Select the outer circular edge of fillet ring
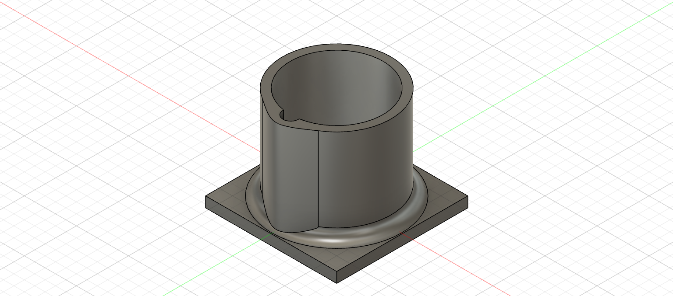The height and width of the screenshot is (296, 673). (x=336, y=249)
